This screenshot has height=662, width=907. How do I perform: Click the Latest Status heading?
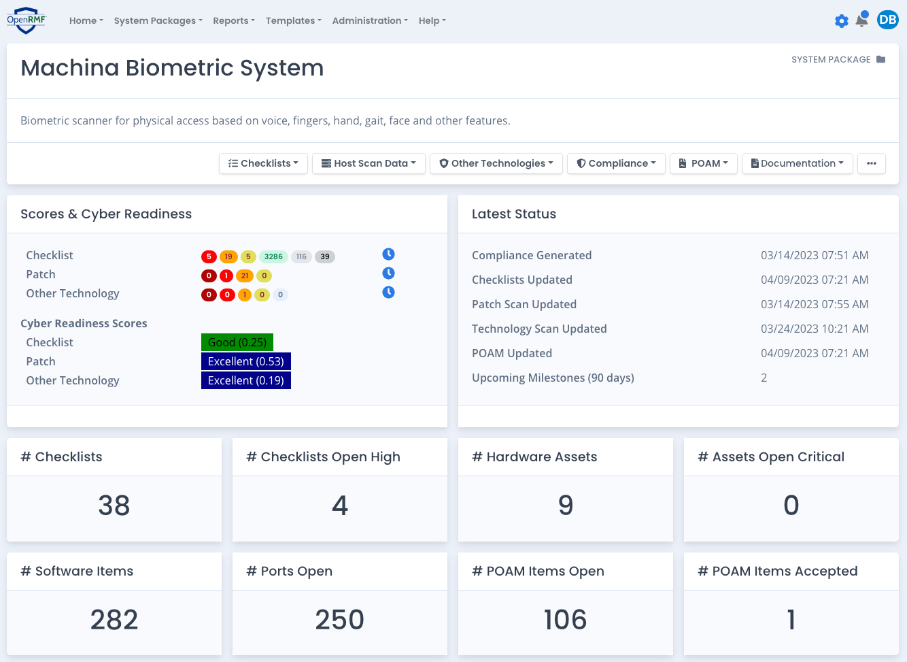[514, 214]
